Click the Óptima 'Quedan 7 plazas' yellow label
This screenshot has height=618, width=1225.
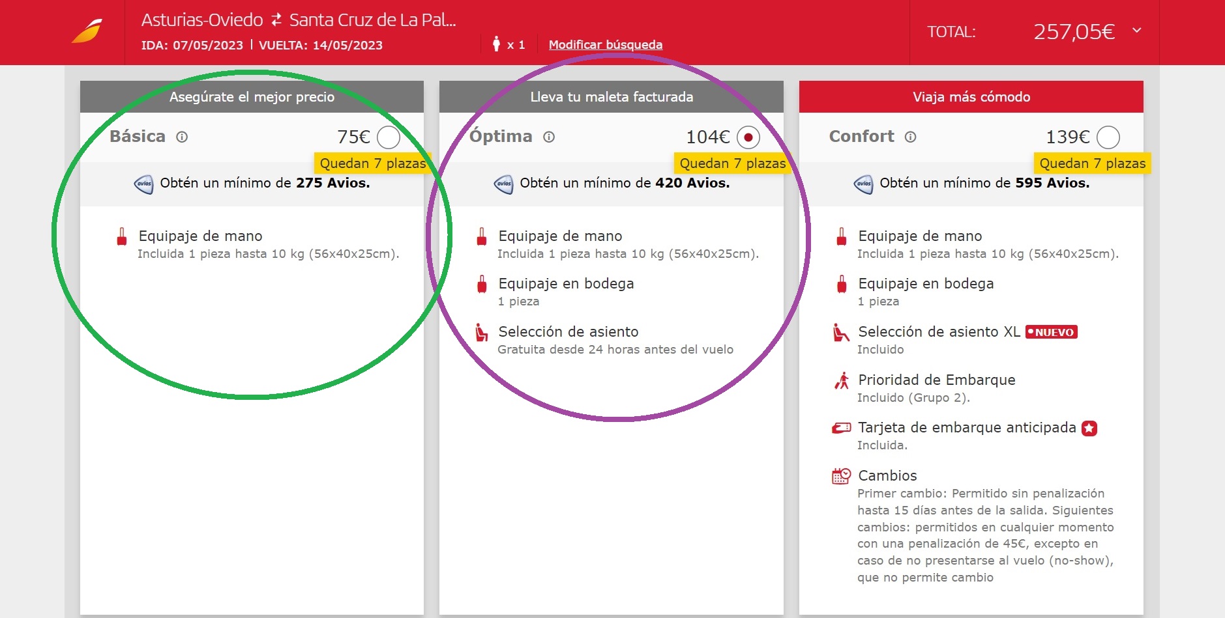point(731,163)
